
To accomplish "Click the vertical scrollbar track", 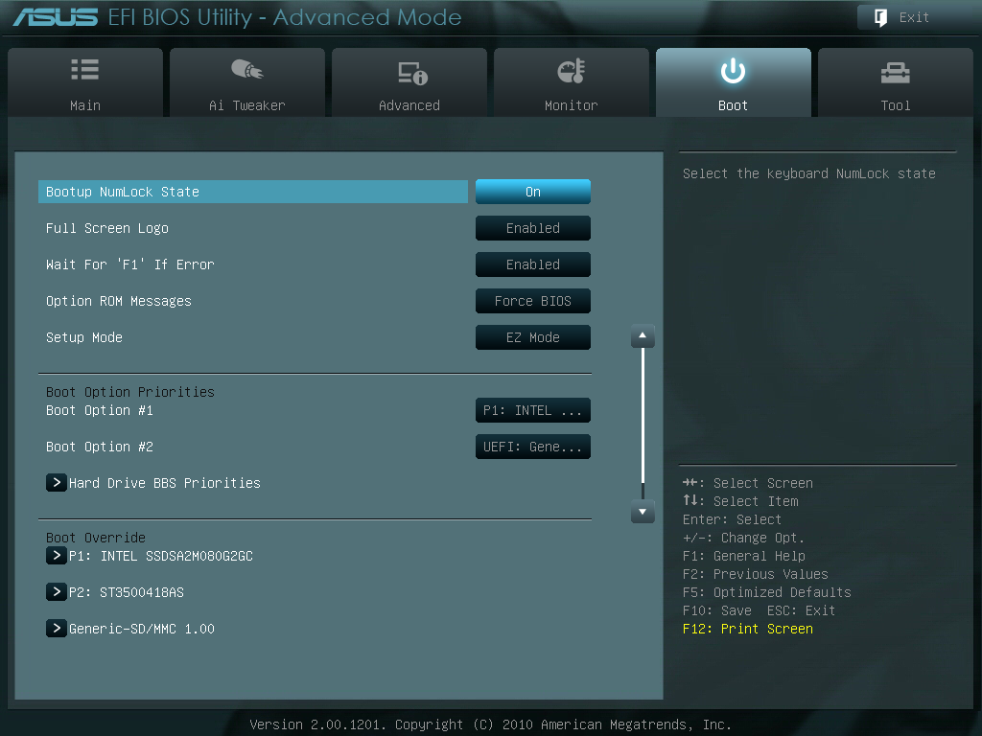I will click(x=643, y=424).
